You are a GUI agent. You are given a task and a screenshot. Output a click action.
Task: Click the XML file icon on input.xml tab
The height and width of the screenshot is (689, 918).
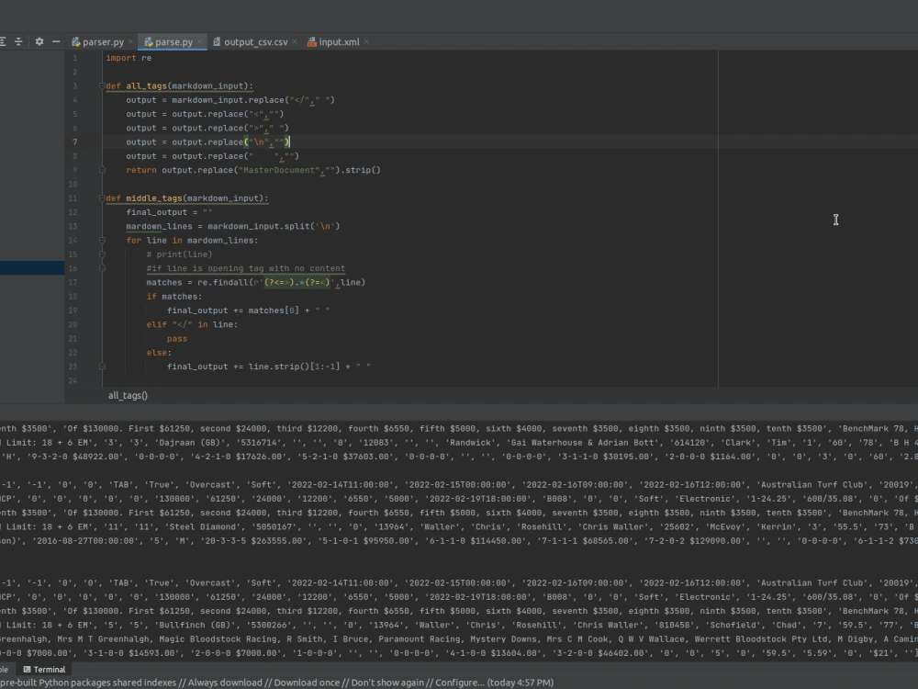tap(310, 41)
